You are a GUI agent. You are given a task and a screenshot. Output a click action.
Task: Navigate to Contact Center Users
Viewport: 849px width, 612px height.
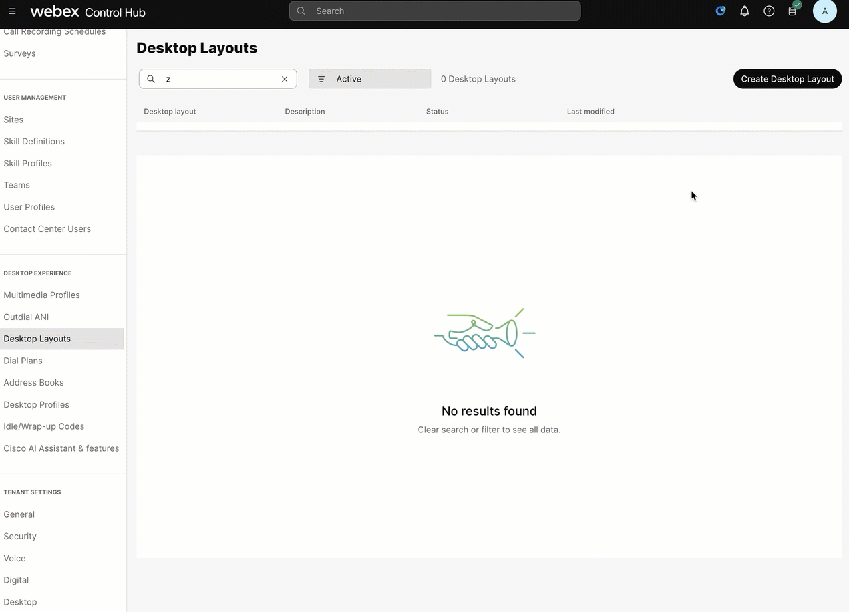47,229
